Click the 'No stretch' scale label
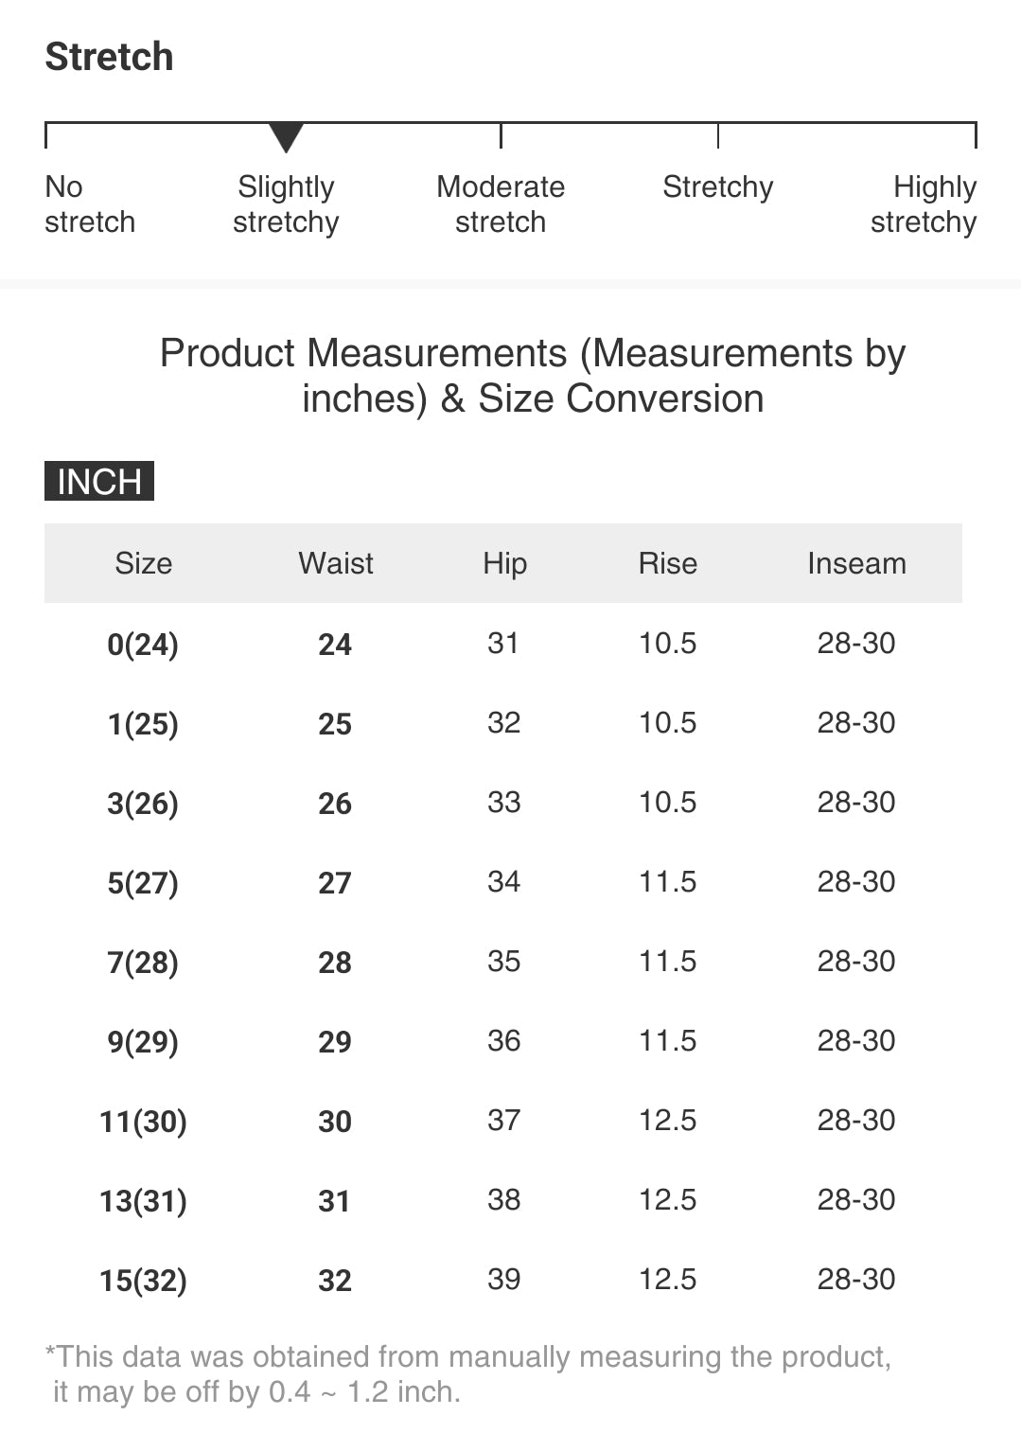 (x=90, y=203)
